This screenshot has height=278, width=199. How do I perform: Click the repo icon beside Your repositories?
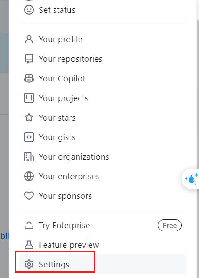tap(29, 59)
